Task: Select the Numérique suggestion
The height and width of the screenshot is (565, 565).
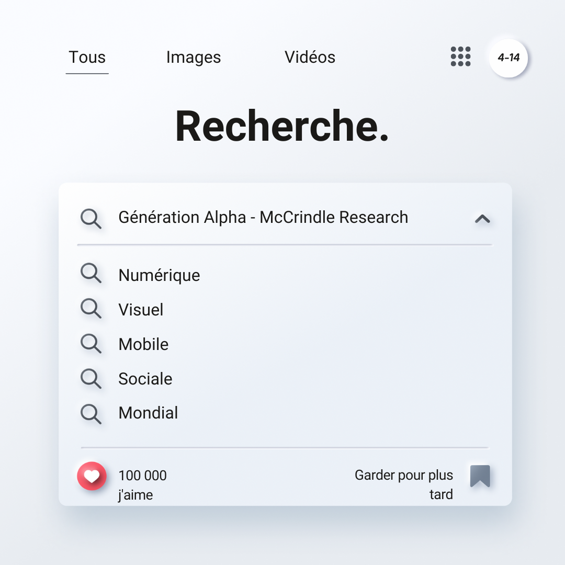Action: (159, 275)
